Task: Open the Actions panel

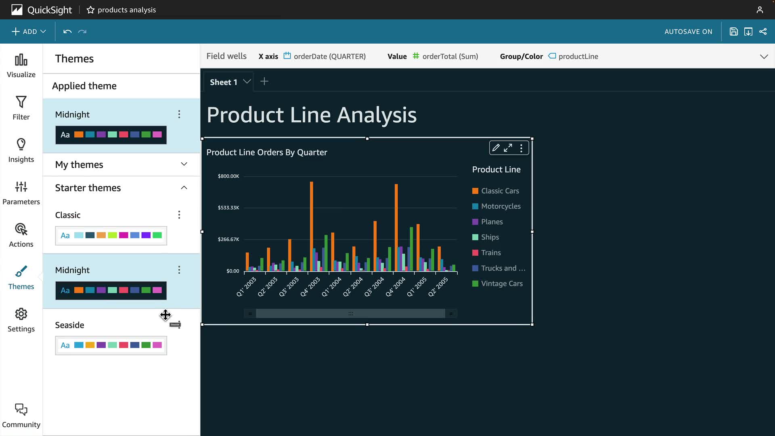Action: tap(21, 235)
